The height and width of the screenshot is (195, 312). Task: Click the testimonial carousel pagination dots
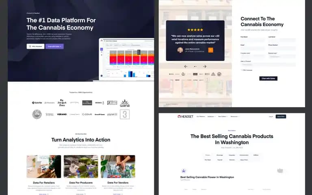click(x=195, y=67)
